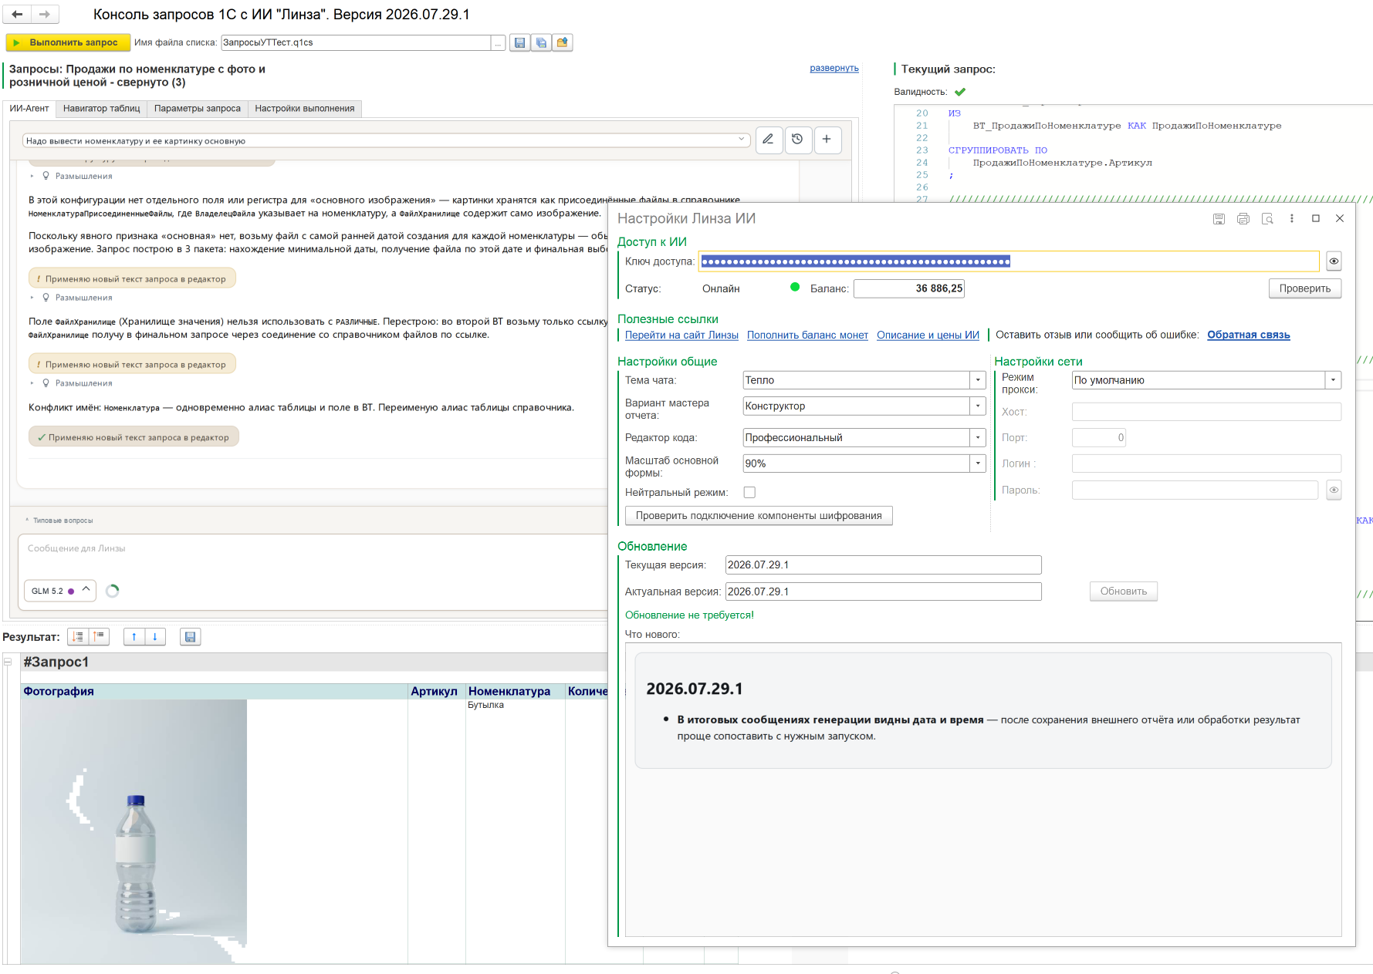Click the save query list file icon
The width and height of the screenshot is (1373, 974).
pos(520,42)
